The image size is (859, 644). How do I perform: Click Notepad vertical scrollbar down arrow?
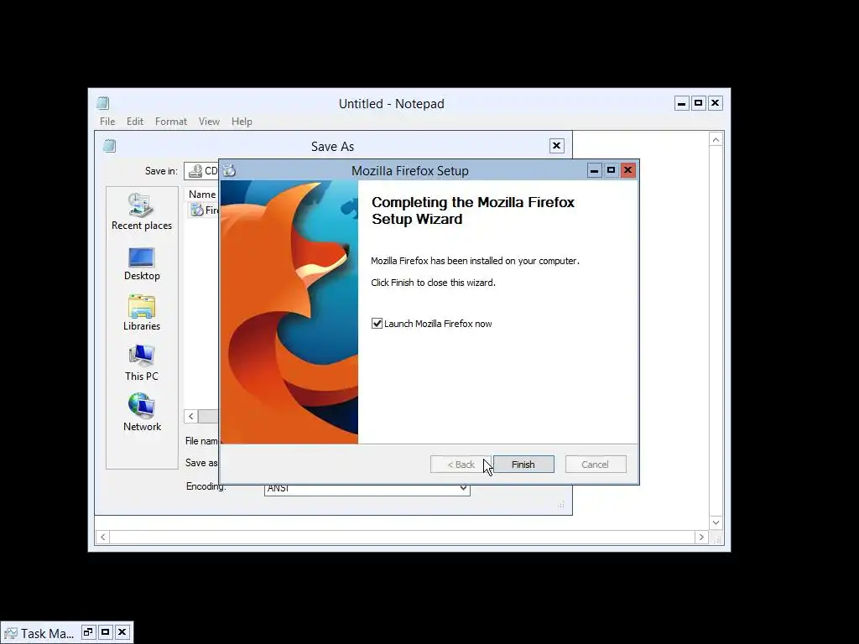(716, 522)
